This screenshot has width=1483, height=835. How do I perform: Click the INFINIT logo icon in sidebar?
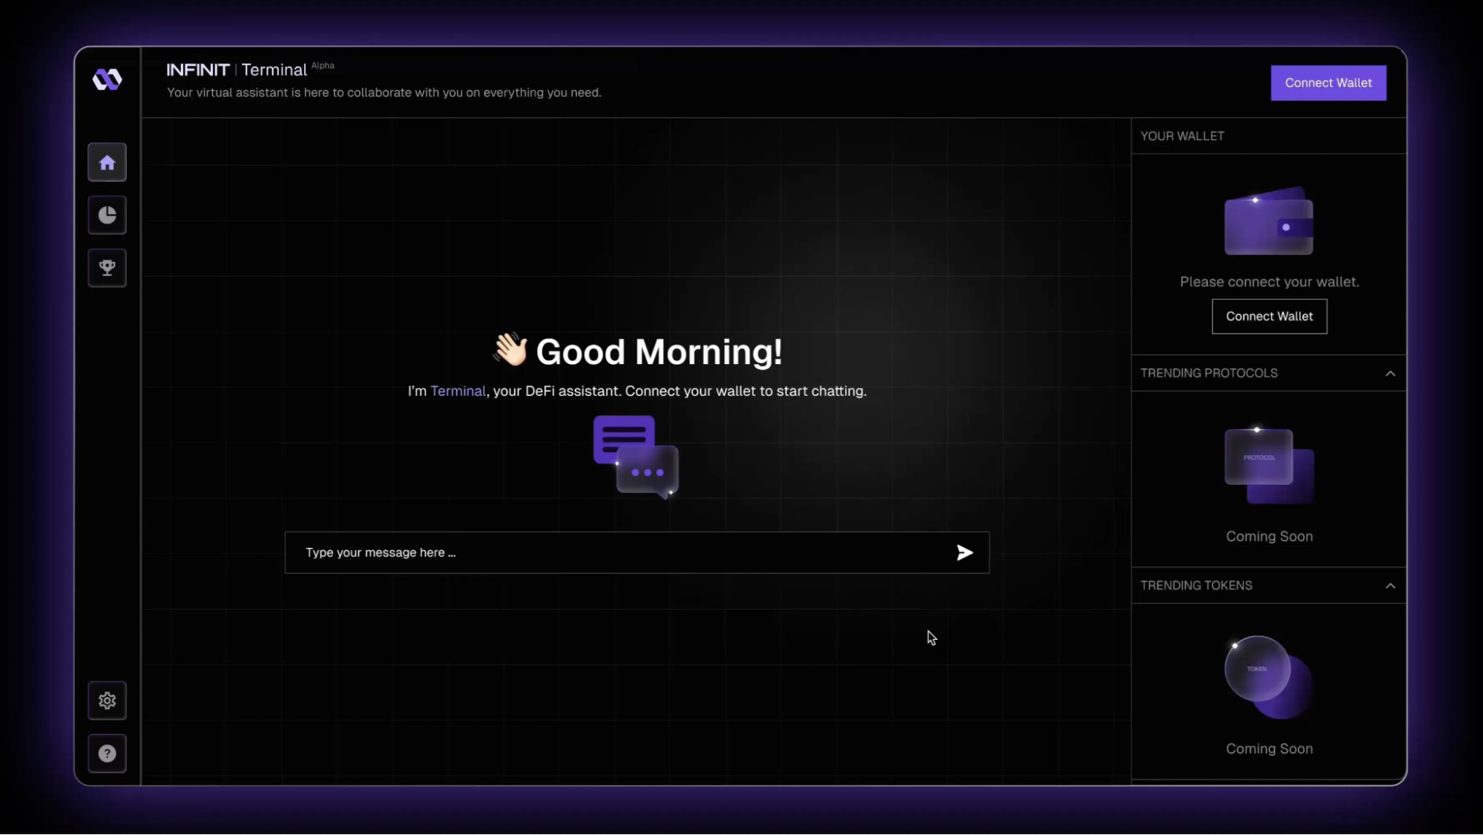[x=107, y=79]
